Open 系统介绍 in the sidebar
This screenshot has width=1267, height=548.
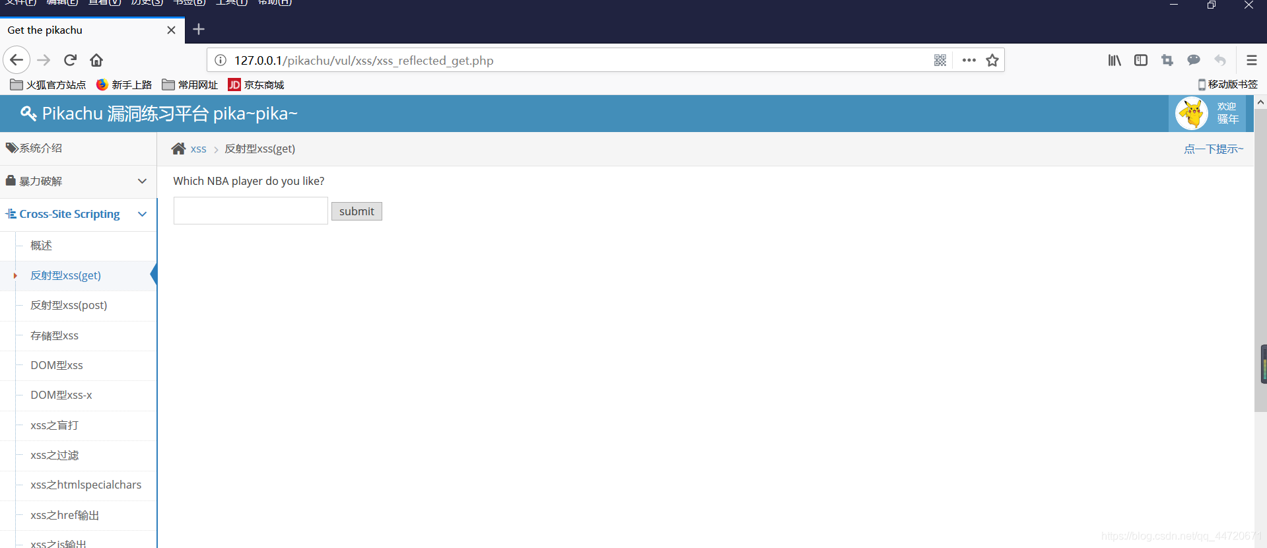point(78,149)
